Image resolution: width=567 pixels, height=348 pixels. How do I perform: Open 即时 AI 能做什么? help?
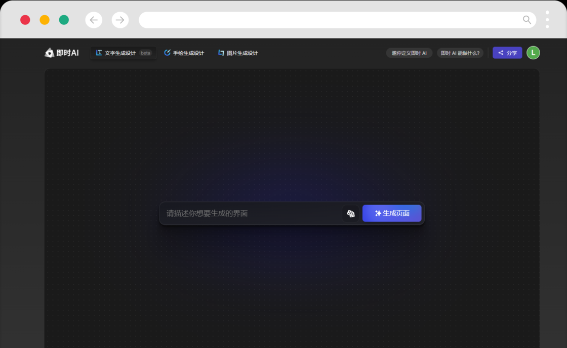460,53
